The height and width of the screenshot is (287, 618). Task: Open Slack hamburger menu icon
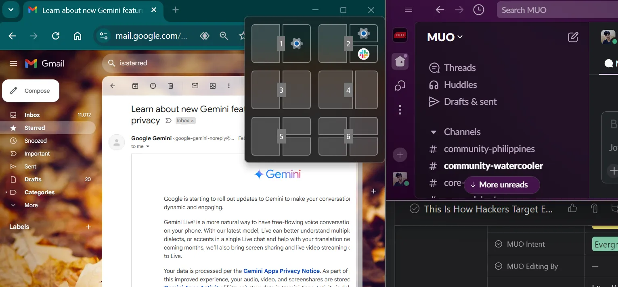coord(409,10)
